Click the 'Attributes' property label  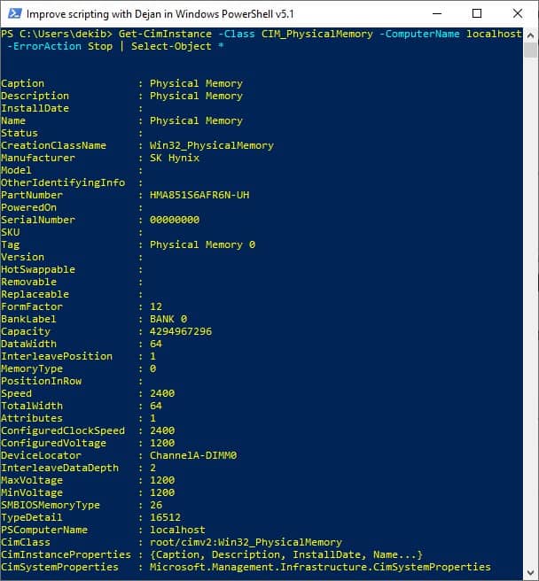[32, 418]
